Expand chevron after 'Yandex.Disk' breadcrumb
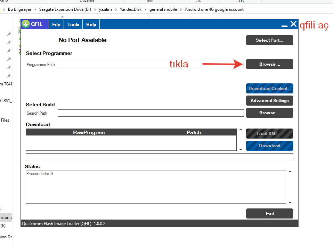334x247 pixels. coord(146,10)
